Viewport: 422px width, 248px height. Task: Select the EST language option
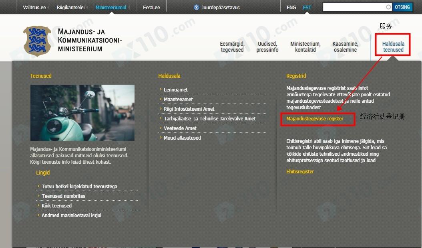307,7
